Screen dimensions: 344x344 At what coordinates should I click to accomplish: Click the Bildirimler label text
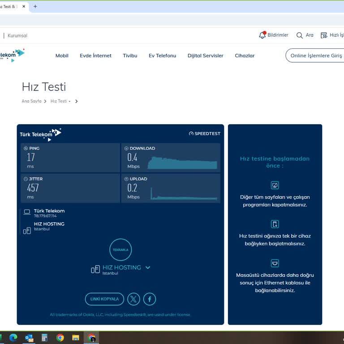278,35
